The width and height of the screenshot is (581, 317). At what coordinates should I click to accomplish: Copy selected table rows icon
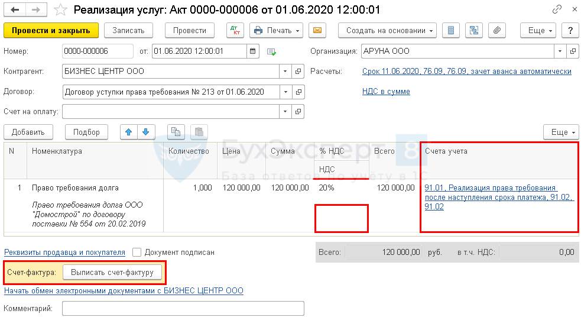coord(176,132)
